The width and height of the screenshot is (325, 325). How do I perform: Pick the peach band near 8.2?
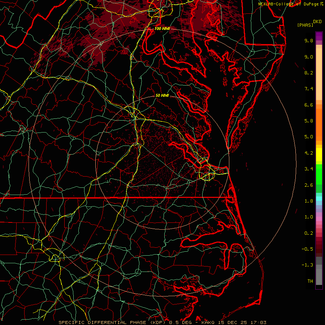319,74
